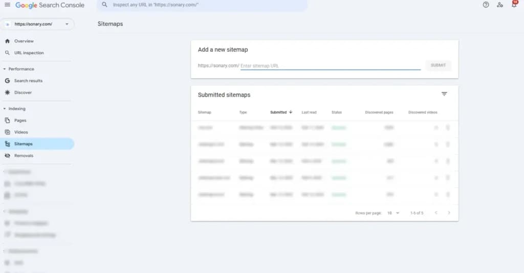This screenshot has width=524, height=273.
Task: Collapse the Performance section
Action: (x=4, y=69)
